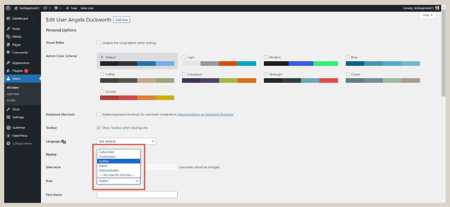The width and height of the screenshot is (450, 207).
Task: Click the Collapse menu arrow icon
Action: tap(8, 143)
